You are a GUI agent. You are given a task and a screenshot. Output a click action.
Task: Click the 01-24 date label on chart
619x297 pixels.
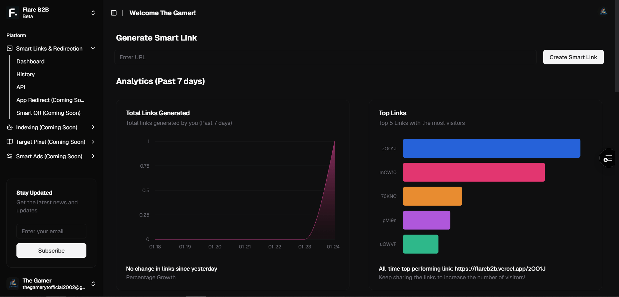point(333,247)
